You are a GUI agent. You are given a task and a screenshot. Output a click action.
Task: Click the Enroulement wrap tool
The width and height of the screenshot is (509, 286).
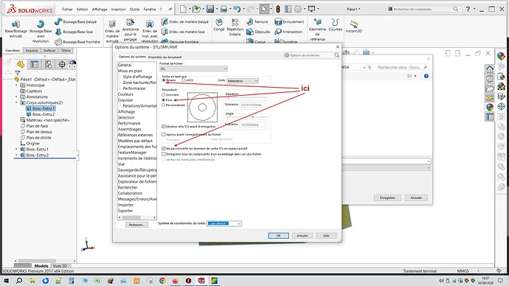click(289, 21)
